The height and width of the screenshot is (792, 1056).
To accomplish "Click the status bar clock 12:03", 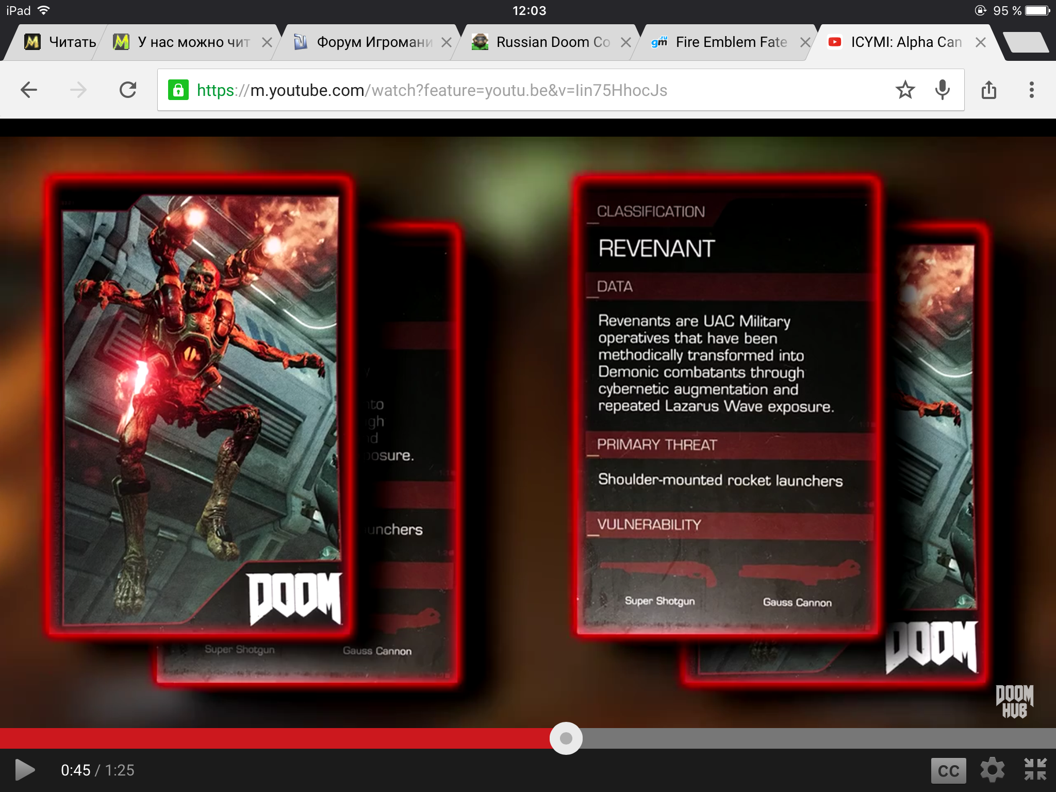I will tap(529, 11).
